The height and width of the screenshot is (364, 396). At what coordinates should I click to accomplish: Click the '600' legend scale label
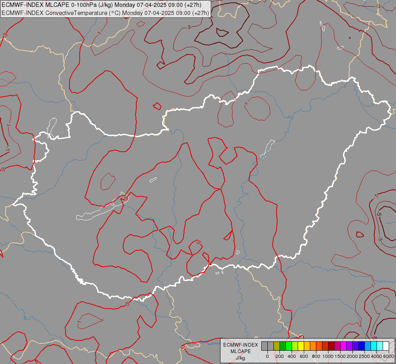click(304, 356)
